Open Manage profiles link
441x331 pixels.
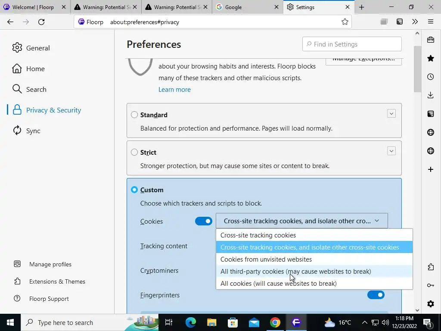[43, 264]
